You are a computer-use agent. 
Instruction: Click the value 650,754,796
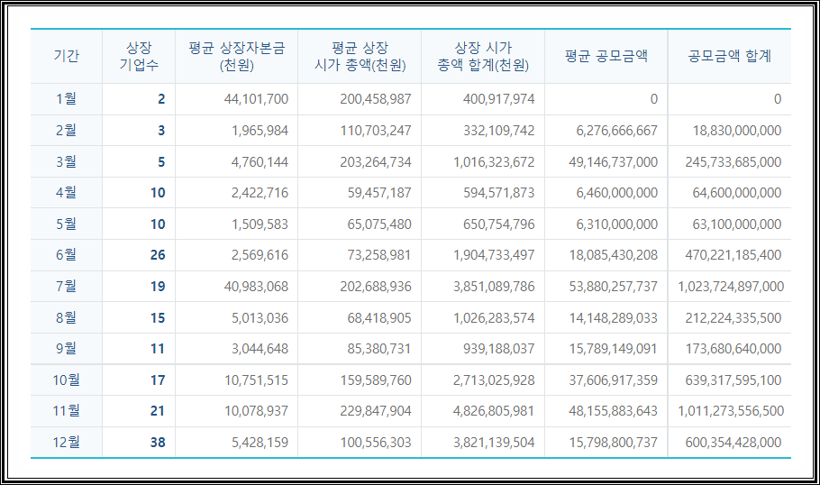pyautogui.click(x=499, y=224)
